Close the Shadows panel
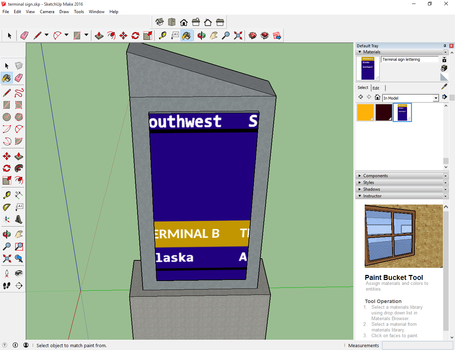 [x=445, y=189]
